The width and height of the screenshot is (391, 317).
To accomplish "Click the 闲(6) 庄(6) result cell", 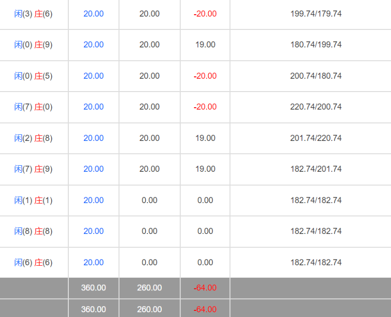I will pyautogui.click(x=33, y=262).
